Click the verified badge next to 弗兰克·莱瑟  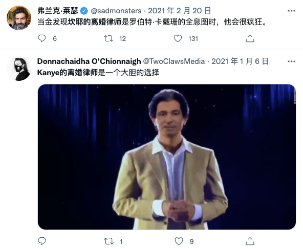click(84, 11)
